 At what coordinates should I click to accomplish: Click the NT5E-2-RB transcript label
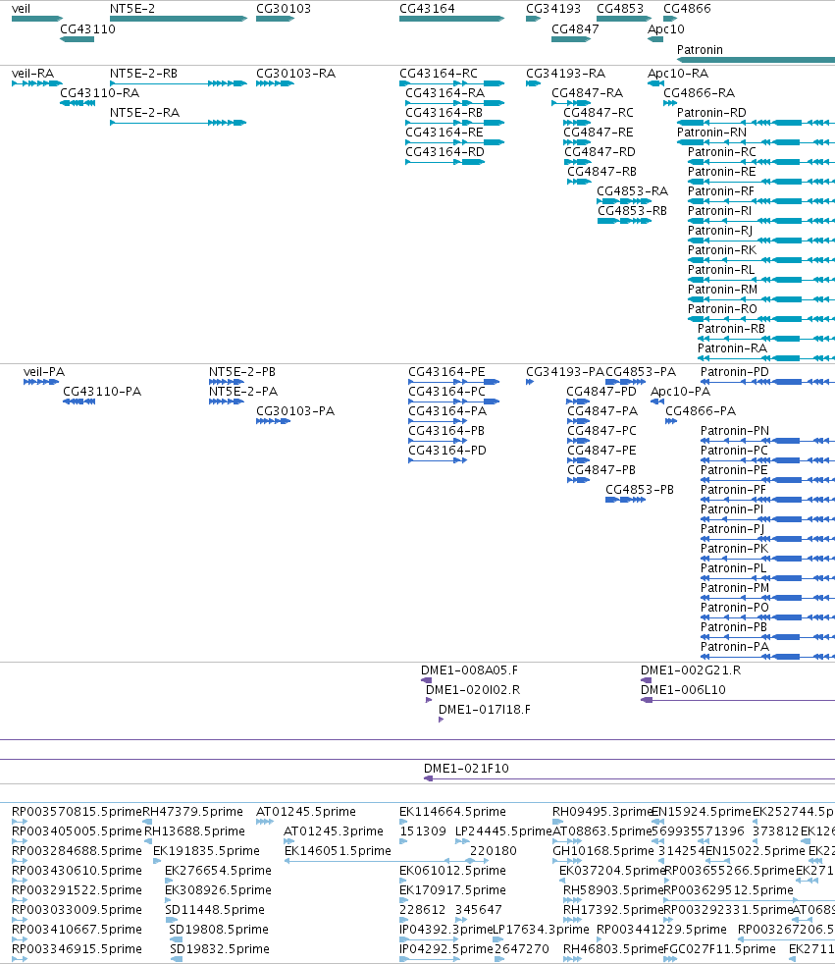click(x=144, y=74)
